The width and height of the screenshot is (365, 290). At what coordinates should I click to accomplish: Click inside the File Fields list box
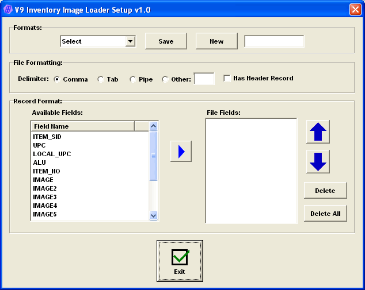(x=251, y=171)
